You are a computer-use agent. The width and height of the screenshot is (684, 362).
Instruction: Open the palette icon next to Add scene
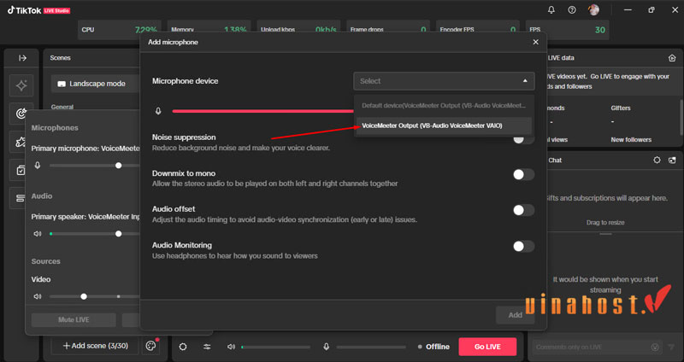pyautogui.click(x=150, y=346)
